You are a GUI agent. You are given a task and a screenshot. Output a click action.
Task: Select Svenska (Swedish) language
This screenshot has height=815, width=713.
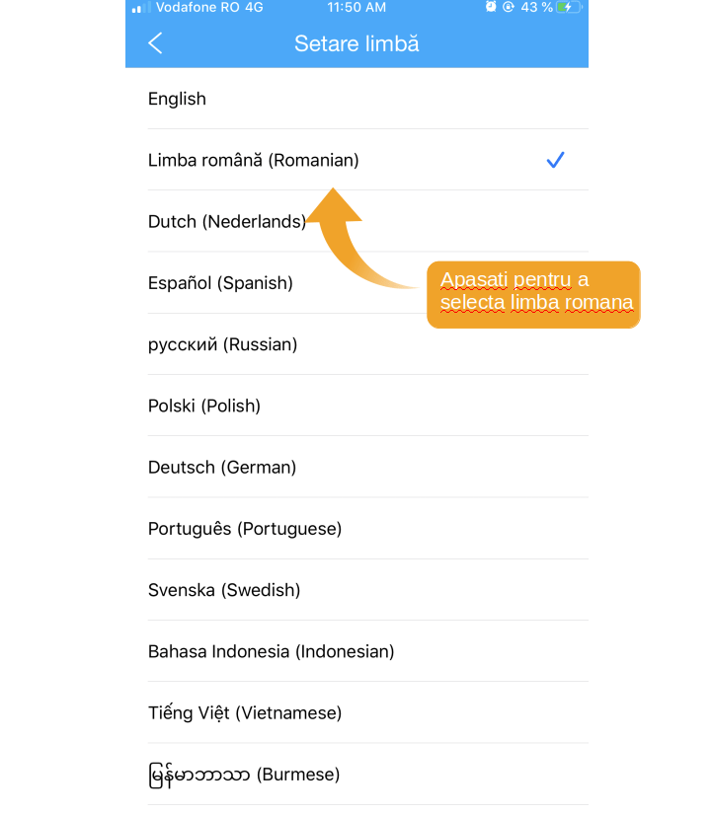[x=356, y=590]
